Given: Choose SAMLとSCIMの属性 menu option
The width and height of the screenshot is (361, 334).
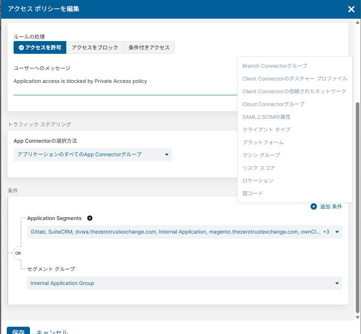Looking at the screenshot, I should pyautogui.click(x=266, y=117).
